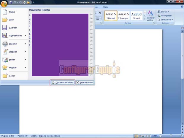Click the 100% zoom level indicator
Image resolution: width=184 pixels, height=138 pixels.
(155, 136)
